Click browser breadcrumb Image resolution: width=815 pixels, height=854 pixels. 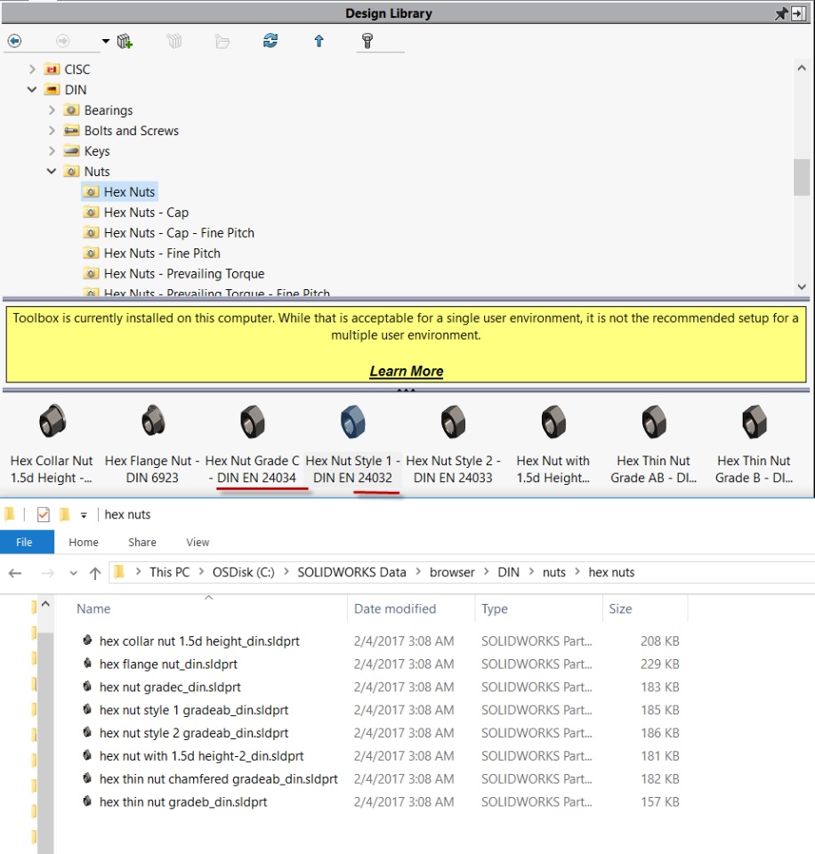(452, 572)
